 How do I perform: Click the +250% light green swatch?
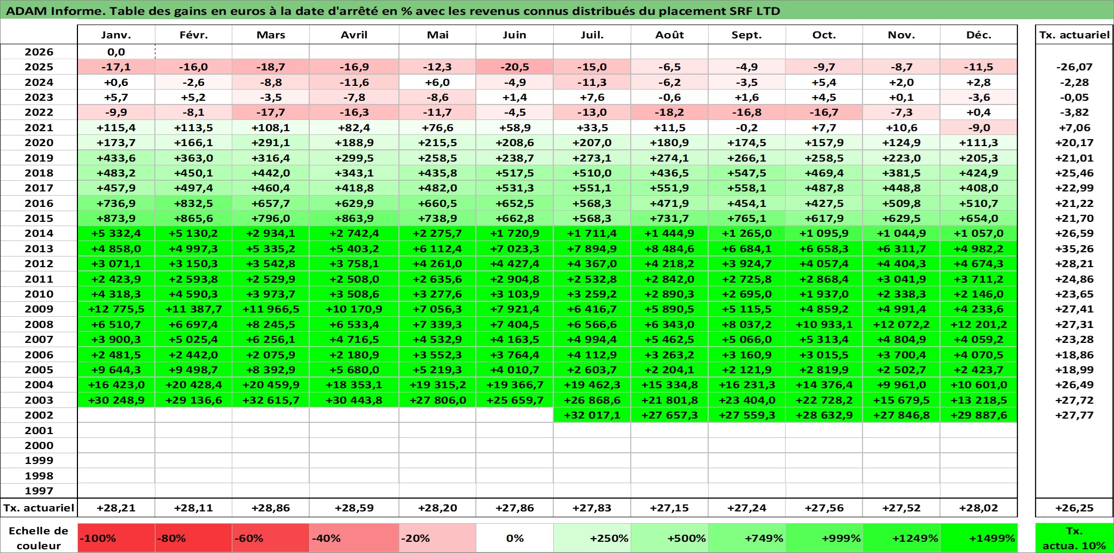(x=592, y=538)
